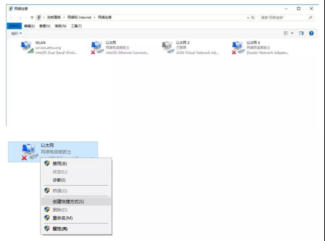Select the 以太网 4 Zscaler adapter icon
Image resolution: width=325 pixels, height=241 pixels.
click(237, 48)
